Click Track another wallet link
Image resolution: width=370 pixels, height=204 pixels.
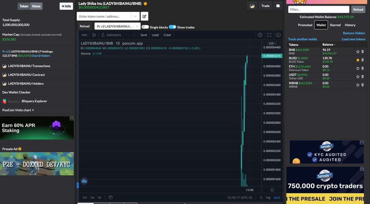coord(302,39)
